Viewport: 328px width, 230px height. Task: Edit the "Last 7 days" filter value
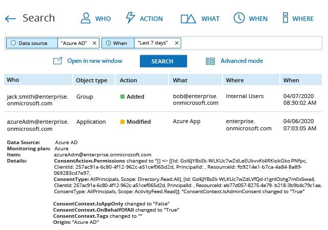point(153,43)
